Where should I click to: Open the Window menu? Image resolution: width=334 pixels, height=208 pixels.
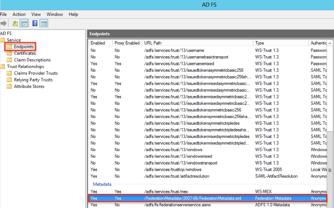55,14
